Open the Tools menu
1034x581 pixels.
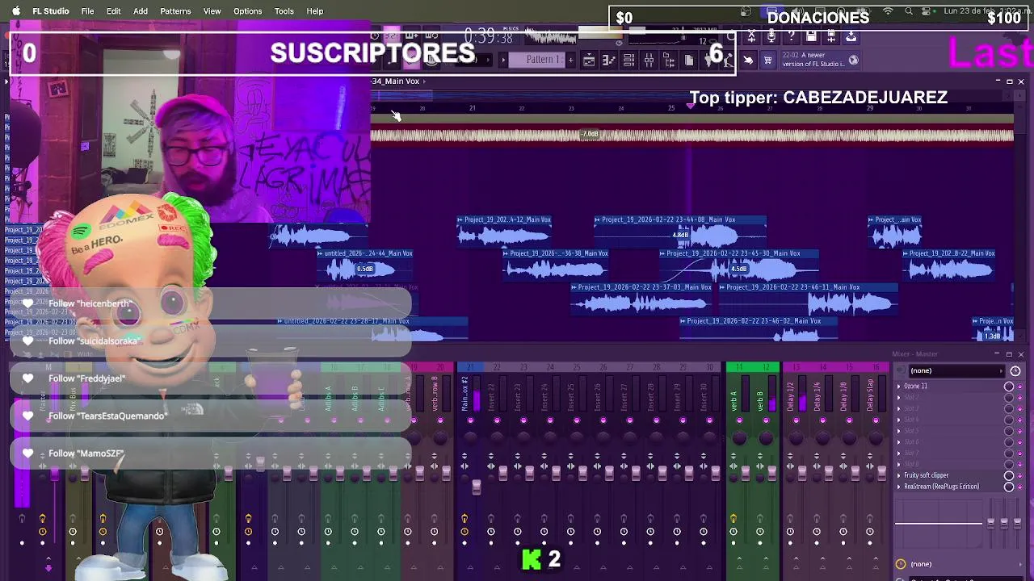[284, 11]
